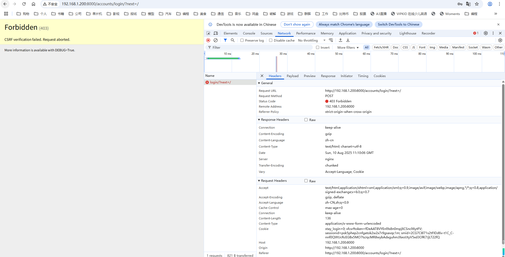Toggle the device toolbar icon
The height and width of the screenshot is (257, 505).
click(x=216, y=33)
